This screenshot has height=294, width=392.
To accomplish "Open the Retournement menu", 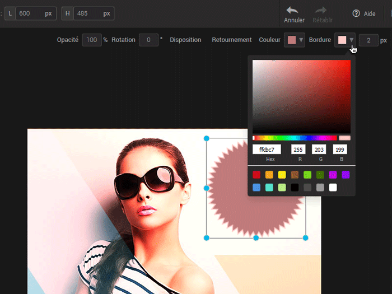I will click(232, 40).
